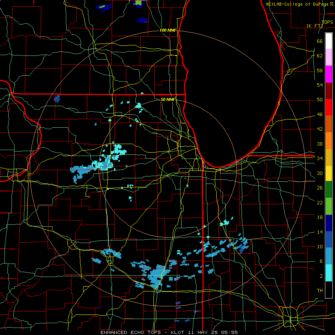Click the light orange legend swatch
The width and height of the screenshot is (335, 335).
pos(329,141)
